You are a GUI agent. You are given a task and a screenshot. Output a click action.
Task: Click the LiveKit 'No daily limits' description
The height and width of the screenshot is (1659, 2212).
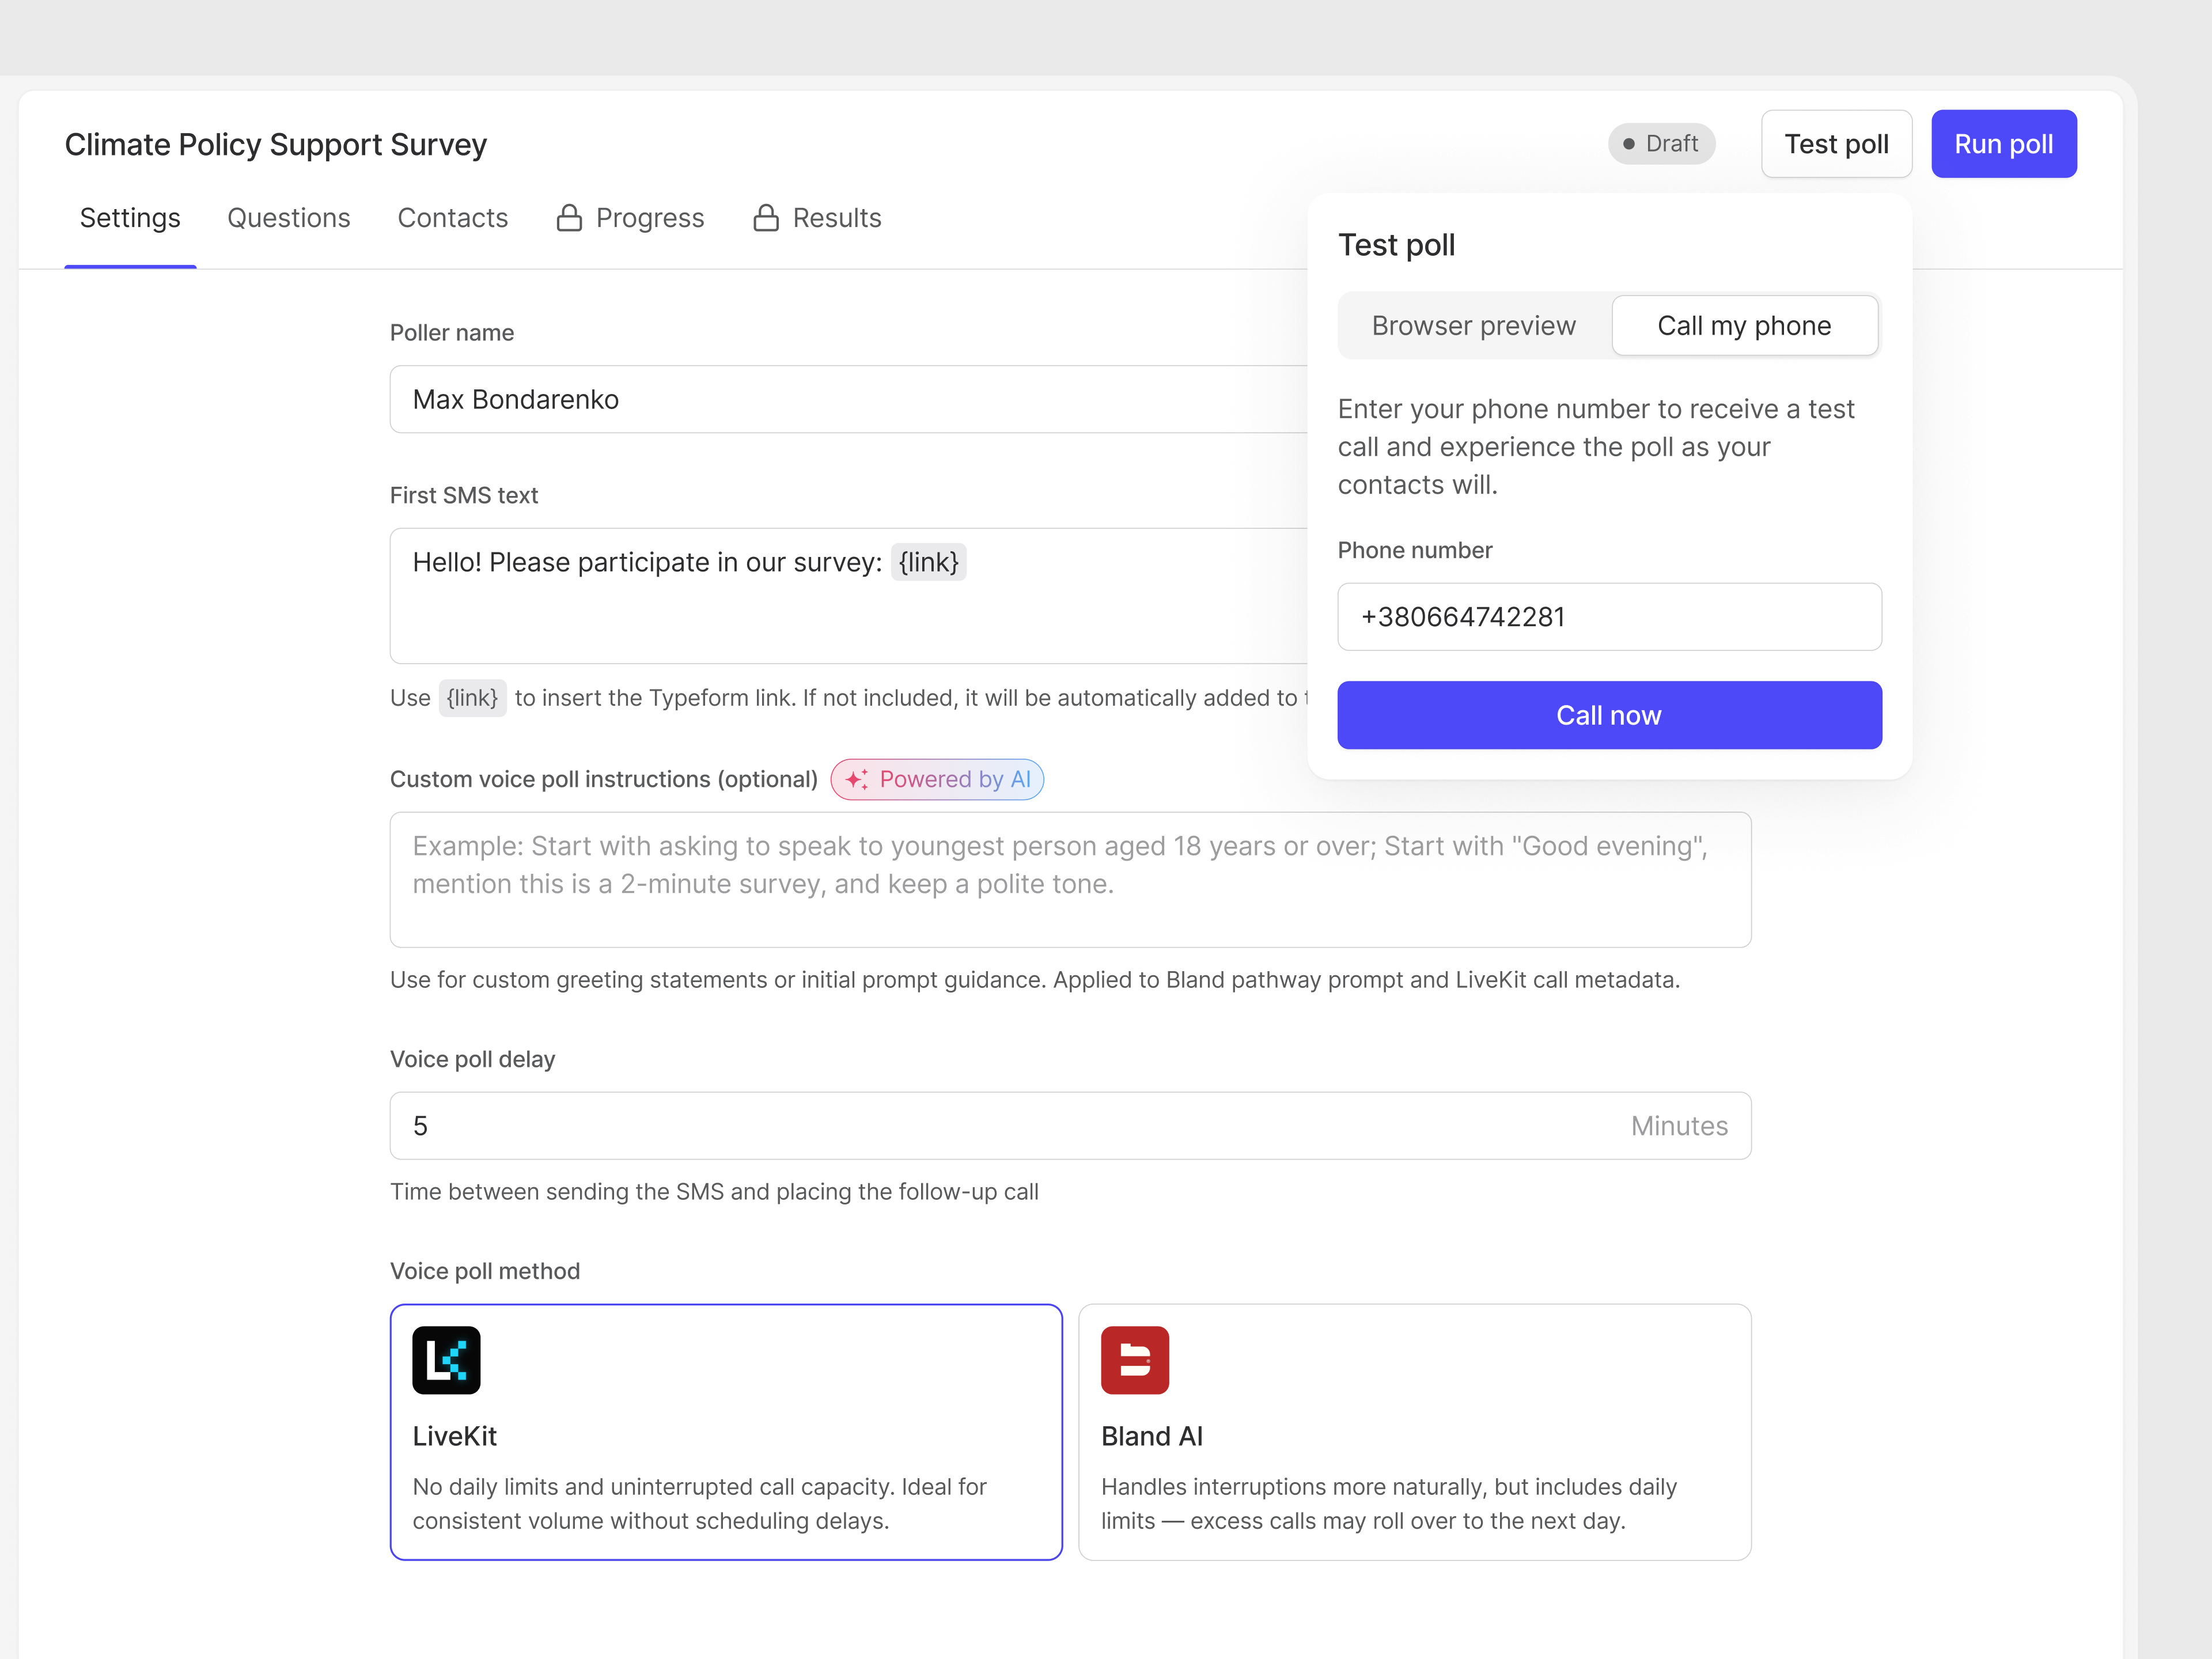(x=700, y=1504)
